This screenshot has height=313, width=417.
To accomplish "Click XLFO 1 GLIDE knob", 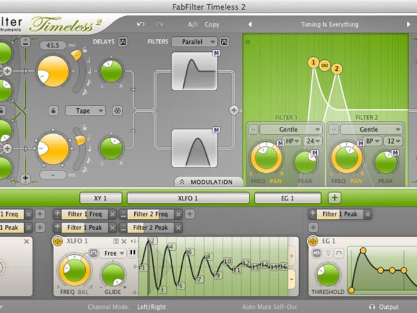I will [x=113, y=275].
